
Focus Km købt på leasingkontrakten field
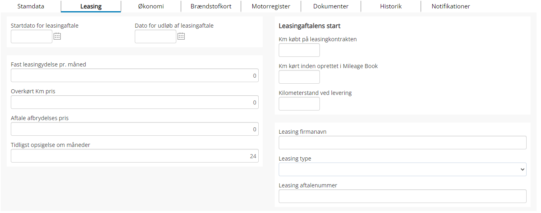[x=299, y=50]
